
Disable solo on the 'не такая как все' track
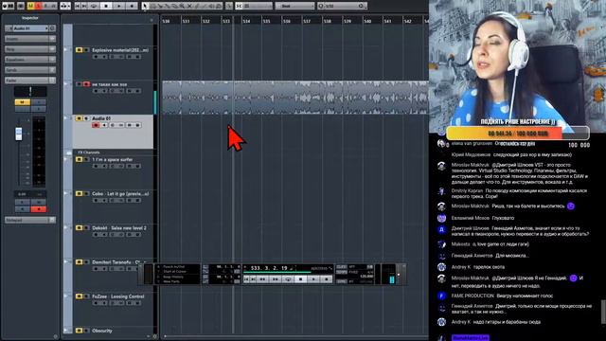[x=86, y=84]
